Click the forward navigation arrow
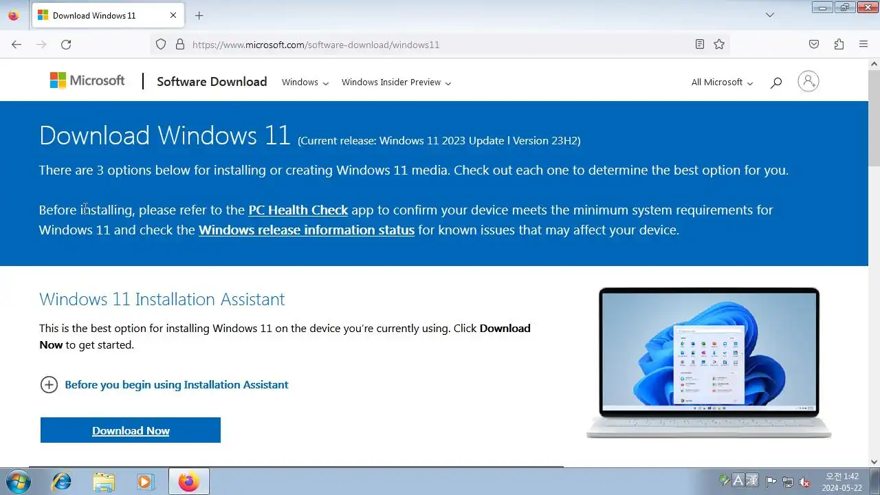The height and width of the screenshot is (495, 880). point(41,44)
